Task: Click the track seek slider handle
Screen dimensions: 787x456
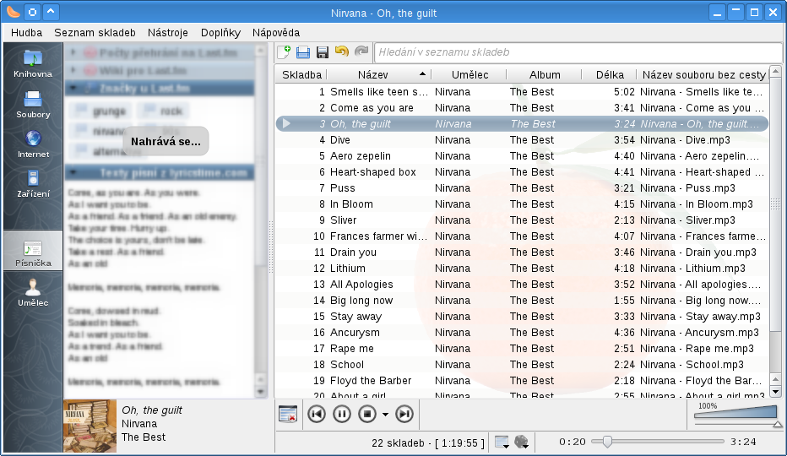Action: coord(607,442)
